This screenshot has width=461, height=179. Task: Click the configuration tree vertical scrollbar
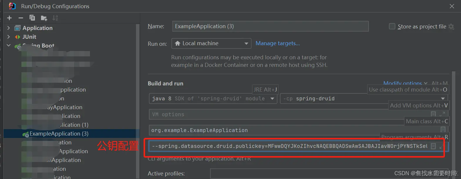click(138, 101)
